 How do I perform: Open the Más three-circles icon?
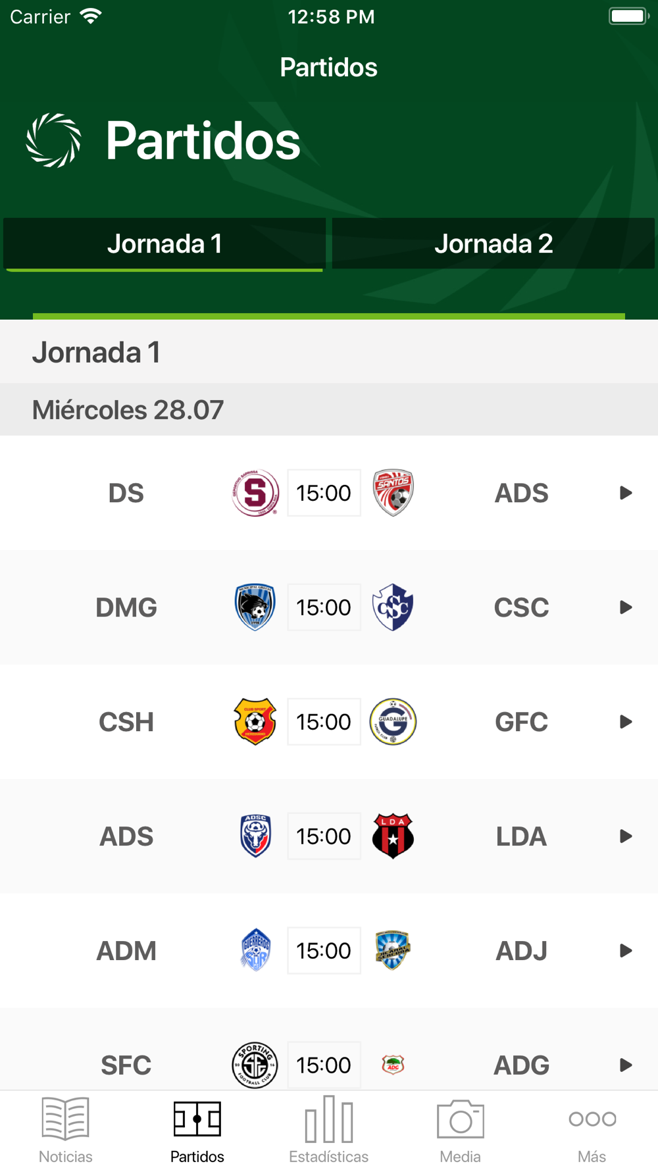(592, 1119)
